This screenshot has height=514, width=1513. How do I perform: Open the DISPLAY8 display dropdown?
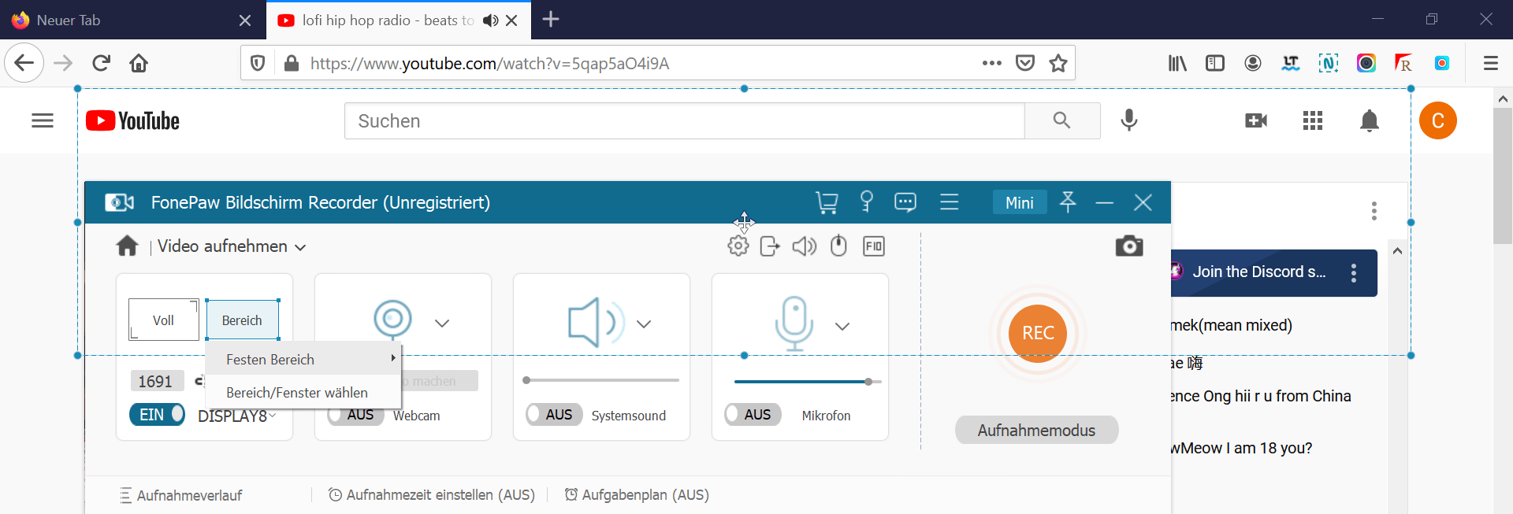click(237, 416)
